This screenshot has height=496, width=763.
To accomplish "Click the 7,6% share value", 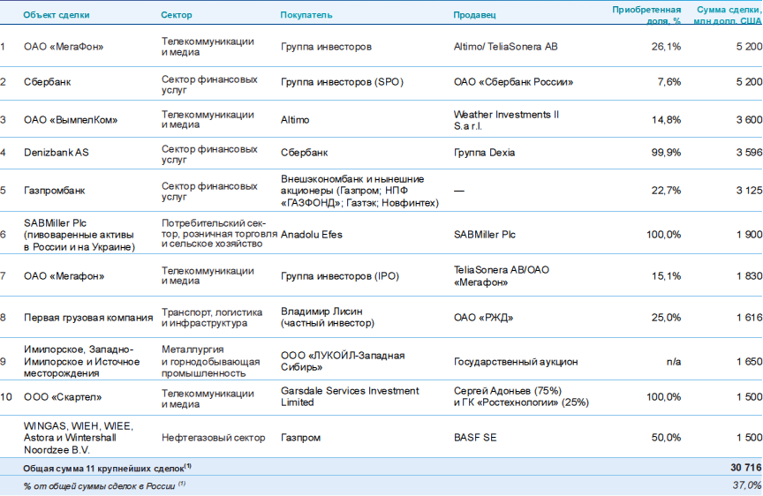I will (x=669, y=82).
